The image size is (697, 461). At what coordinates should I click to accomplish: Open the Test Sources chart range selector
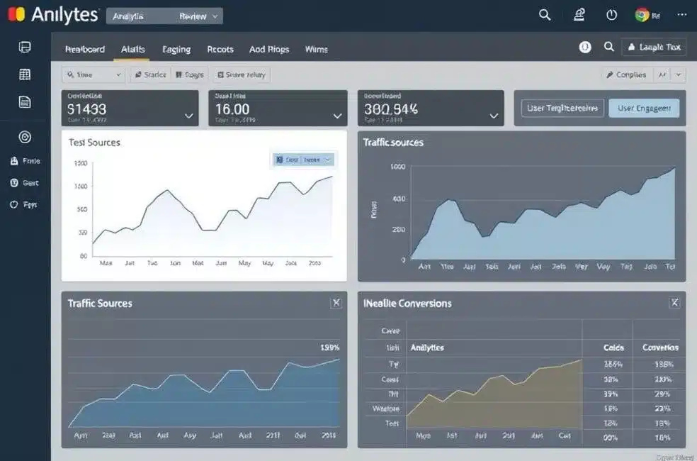coord(303,160)
